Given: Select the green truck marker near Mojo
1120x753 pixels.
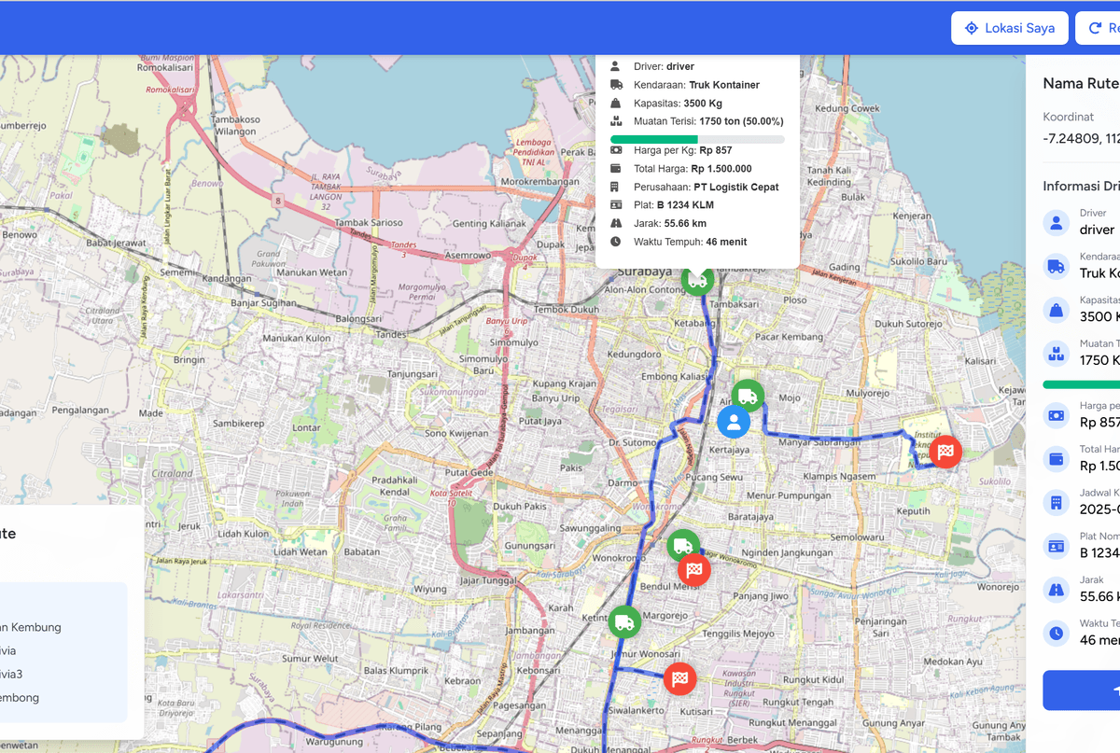Looking at the screenshot, I should 747,397.
